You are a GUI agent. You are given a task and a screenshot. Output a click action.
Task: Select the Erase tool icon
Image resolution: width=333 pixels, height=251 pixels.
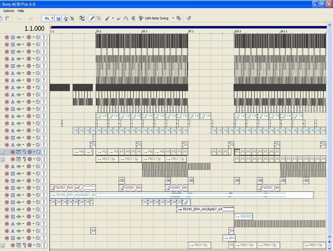click(x=119, y=18)
